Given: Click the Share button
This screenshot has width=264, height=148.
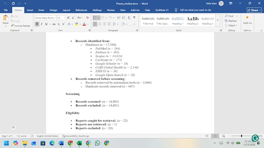Looking at the screenshot, I should (x=254, y=10).
